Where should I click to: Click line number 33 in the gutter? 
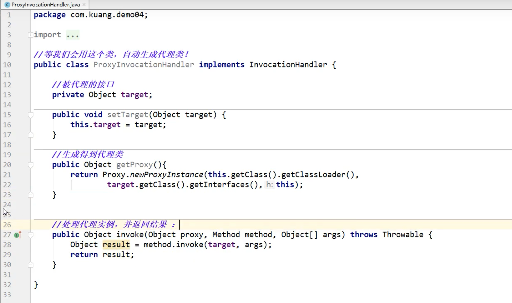7,295
